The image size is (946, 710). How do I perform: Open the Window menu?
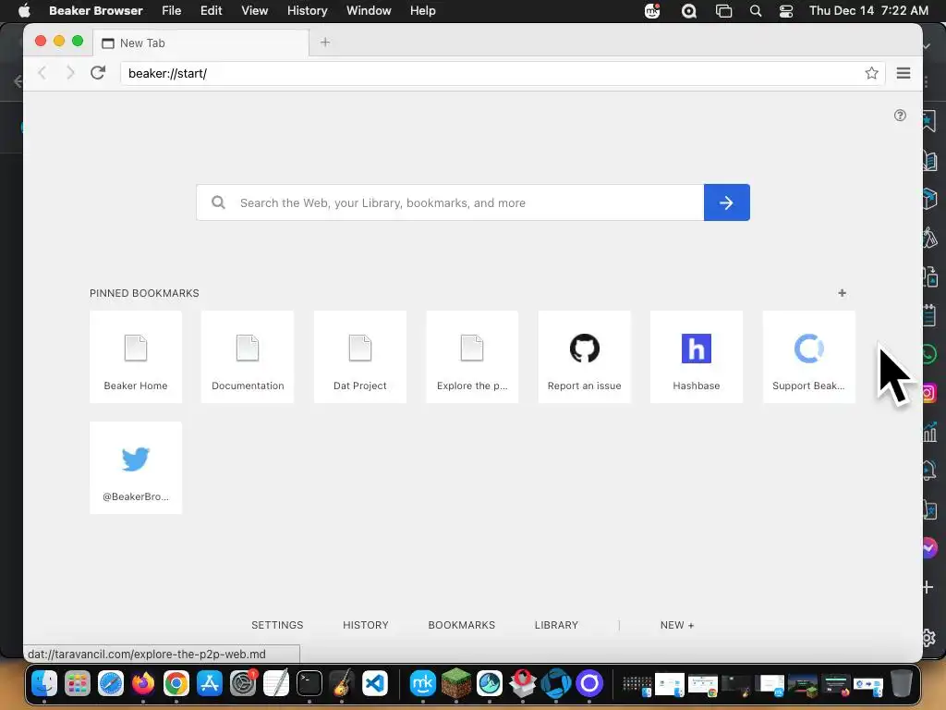[369, 10]
